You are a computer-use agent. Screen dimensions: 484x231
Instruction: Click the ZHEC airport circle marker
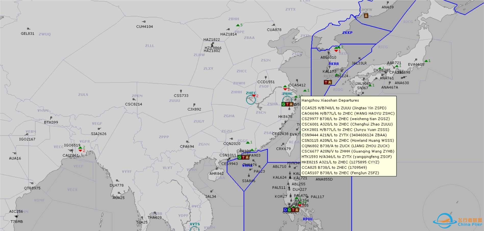(x=251, y=100)
